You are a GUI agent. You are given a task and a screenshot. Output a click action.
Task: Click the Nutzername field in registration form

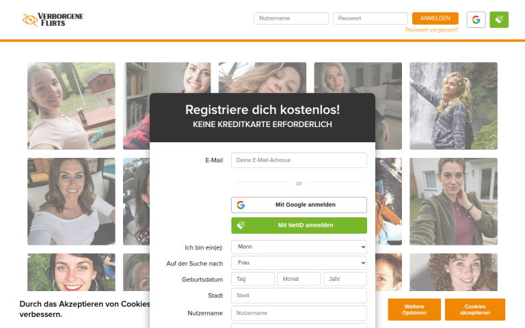pos(299,313)
